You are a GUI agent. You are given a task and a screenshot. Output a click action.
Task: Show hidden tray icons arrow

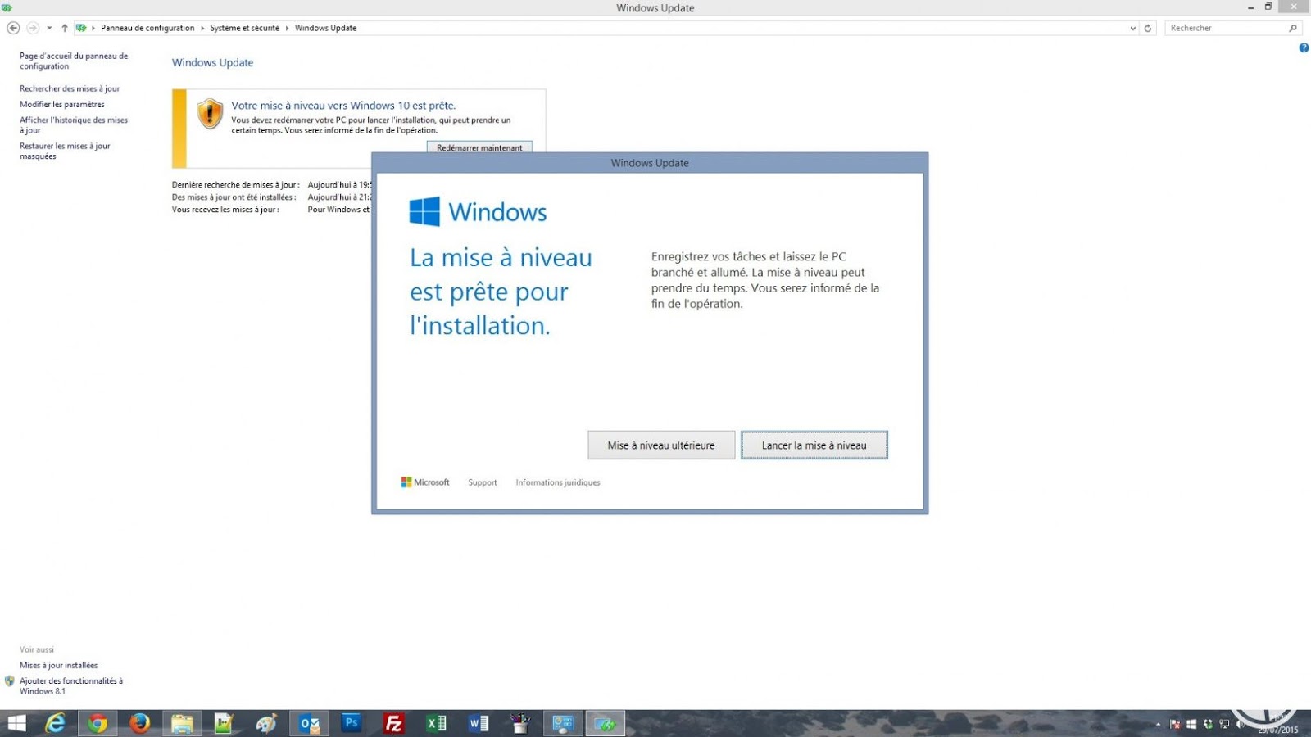tap(1158, 724)
